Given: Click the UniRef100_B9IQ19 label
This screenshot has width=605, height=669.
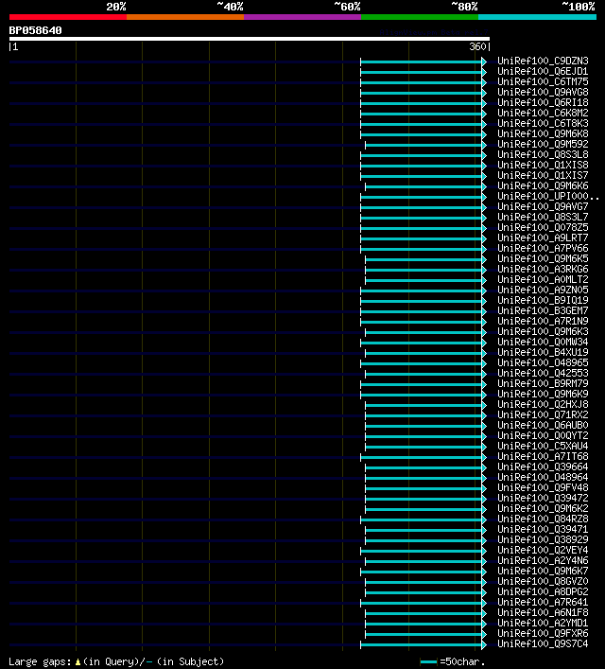Looking at the screenshot, I should pyautogui.click(x=543, y=300).
